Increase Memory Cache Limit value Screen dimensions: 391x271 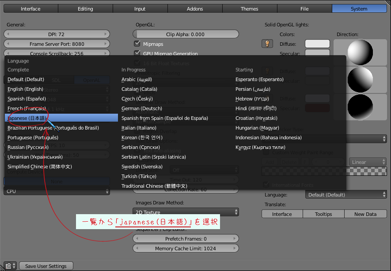coord(235,249)
